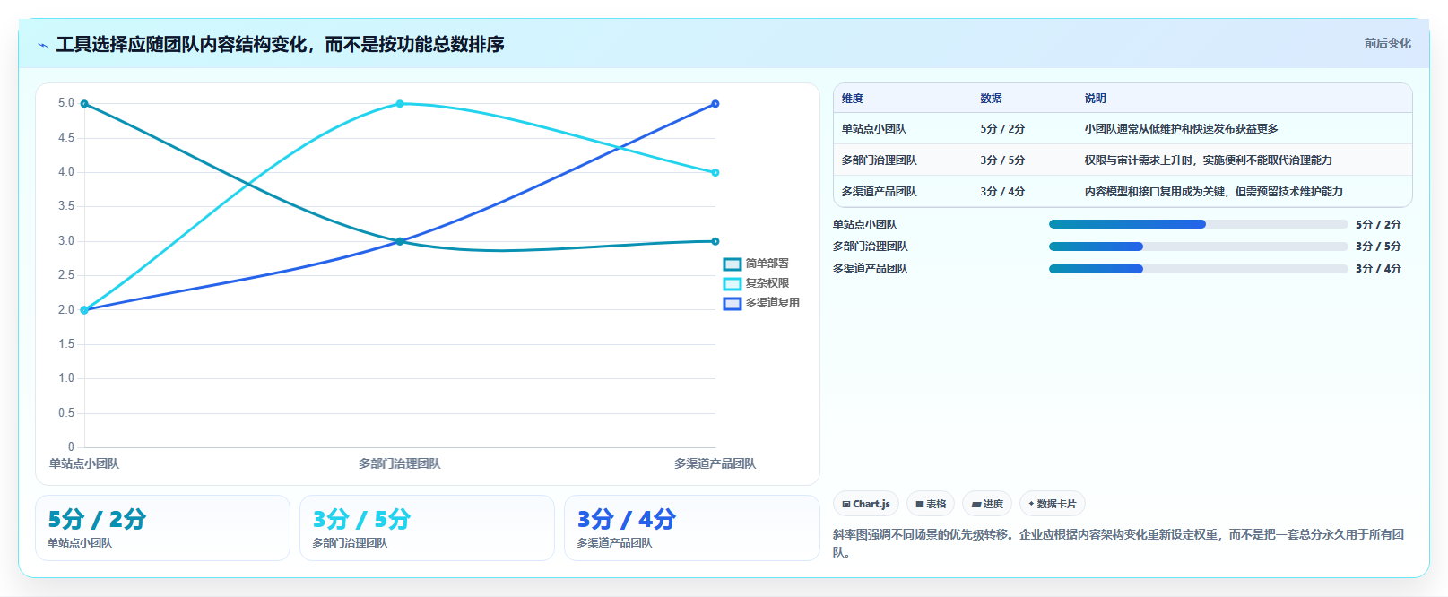Screen dimensions: 1448x597
Task: Click the 0 y-axis tick label
Action: pyautogui.click(x=71, y=446)
